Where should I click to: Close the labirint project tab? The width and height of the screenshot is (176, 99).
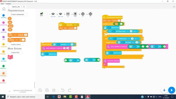coord(24,7)
